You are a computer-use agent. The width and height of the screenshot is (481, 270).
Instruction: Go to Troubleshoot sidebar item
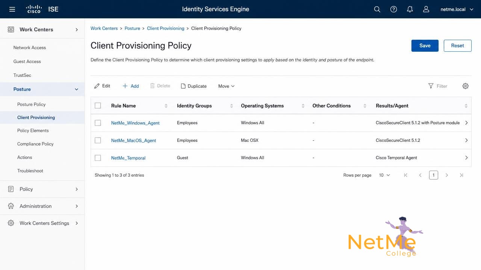[x=30, y=171]
